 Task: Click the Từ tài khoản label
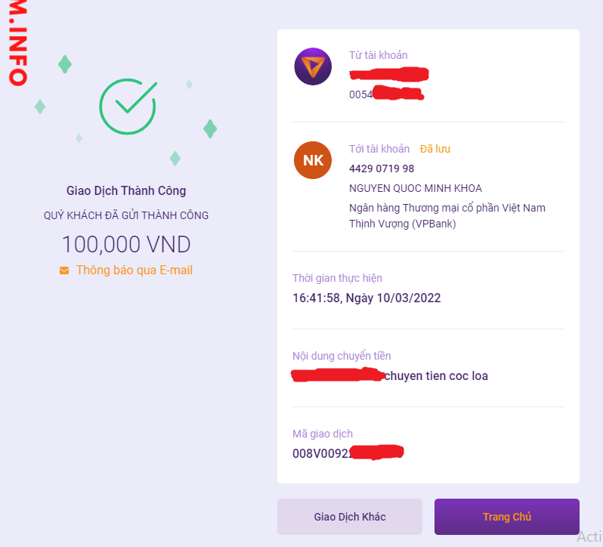click(x=378, y=55)
